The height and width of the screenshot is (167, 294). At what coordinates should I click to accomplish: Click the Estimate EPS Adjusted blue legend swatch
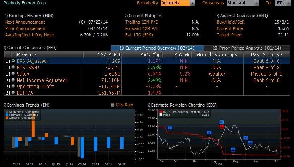(x=7, y=115)
